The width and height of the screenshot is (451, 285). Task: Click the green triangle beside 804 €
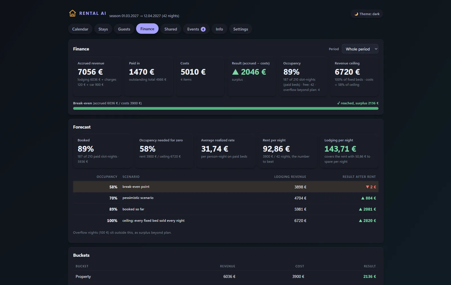(363, 198)
